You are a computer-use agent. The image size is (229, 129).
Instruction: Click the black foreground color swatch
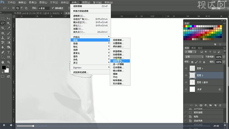[4, 67]
